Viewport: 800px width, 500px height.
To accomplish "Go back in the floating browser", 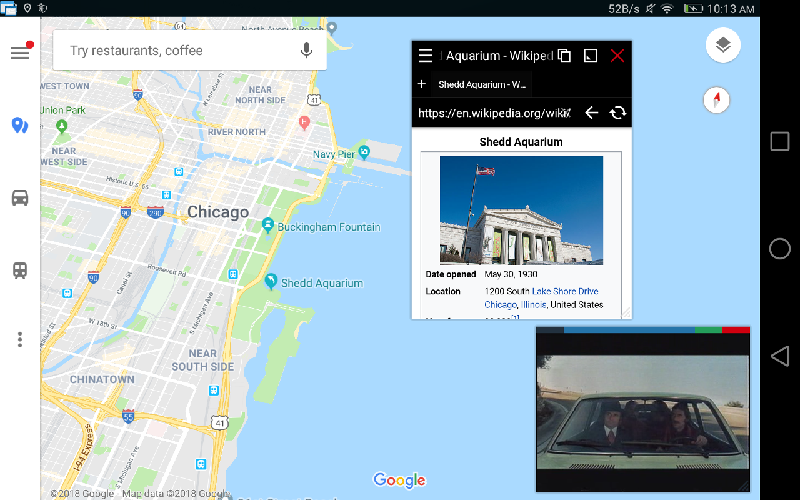I will coord(591,112).
